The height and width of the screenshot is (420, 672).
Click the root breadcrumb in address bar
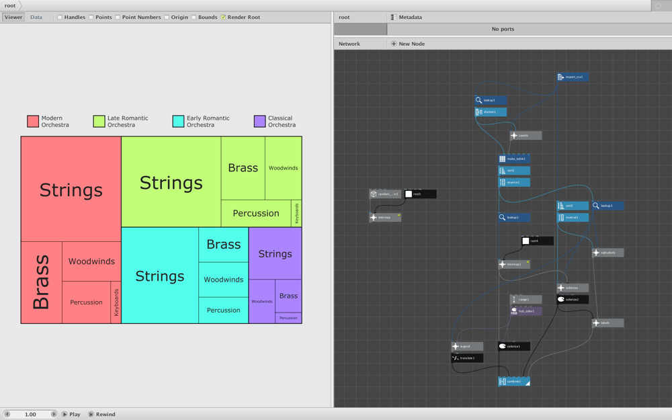pos(10,5)
